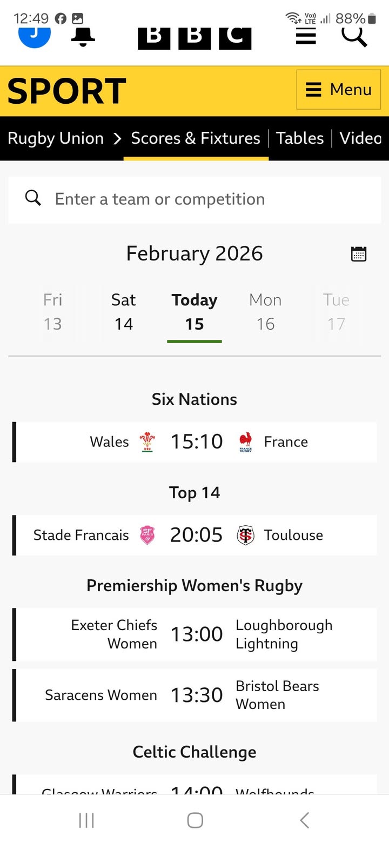Open the calendar date picker icon
389x843 pixels.
pos(359,253)
